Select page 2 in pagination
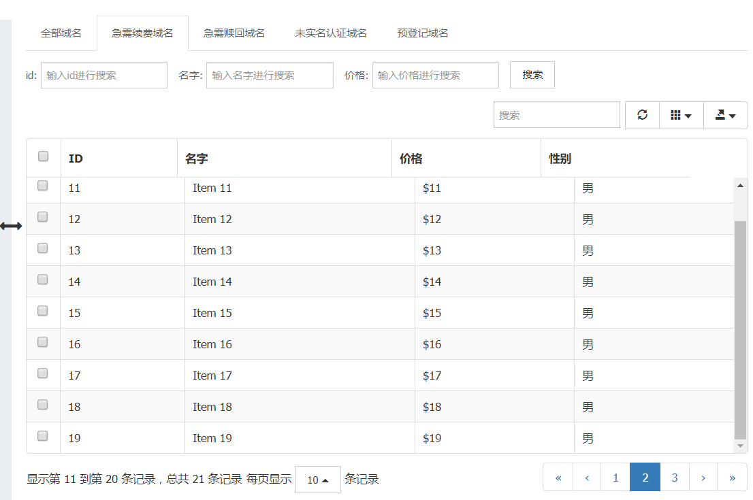 645,478
